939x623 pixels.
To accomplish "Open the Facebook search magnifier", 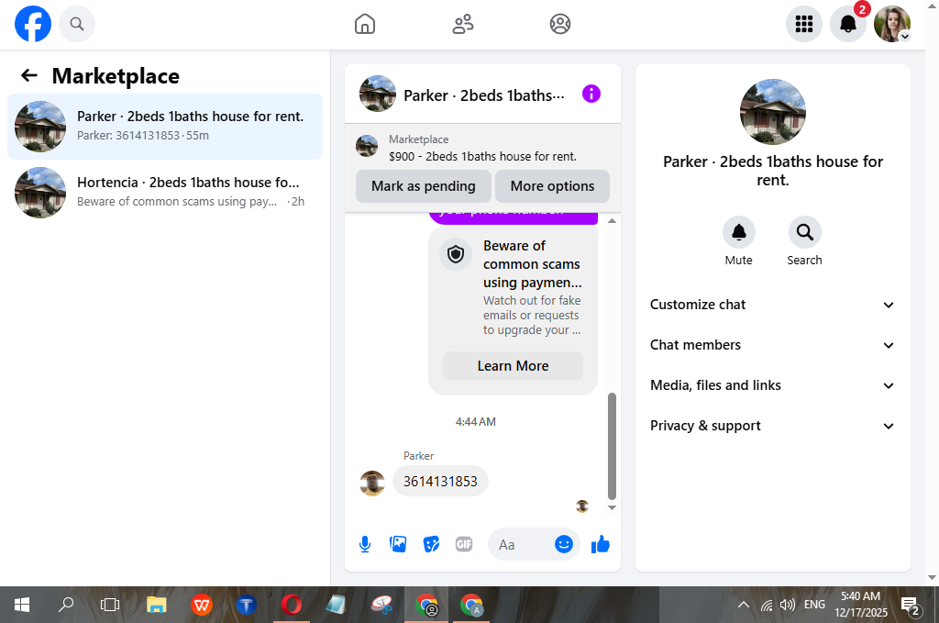I will 77,24.
